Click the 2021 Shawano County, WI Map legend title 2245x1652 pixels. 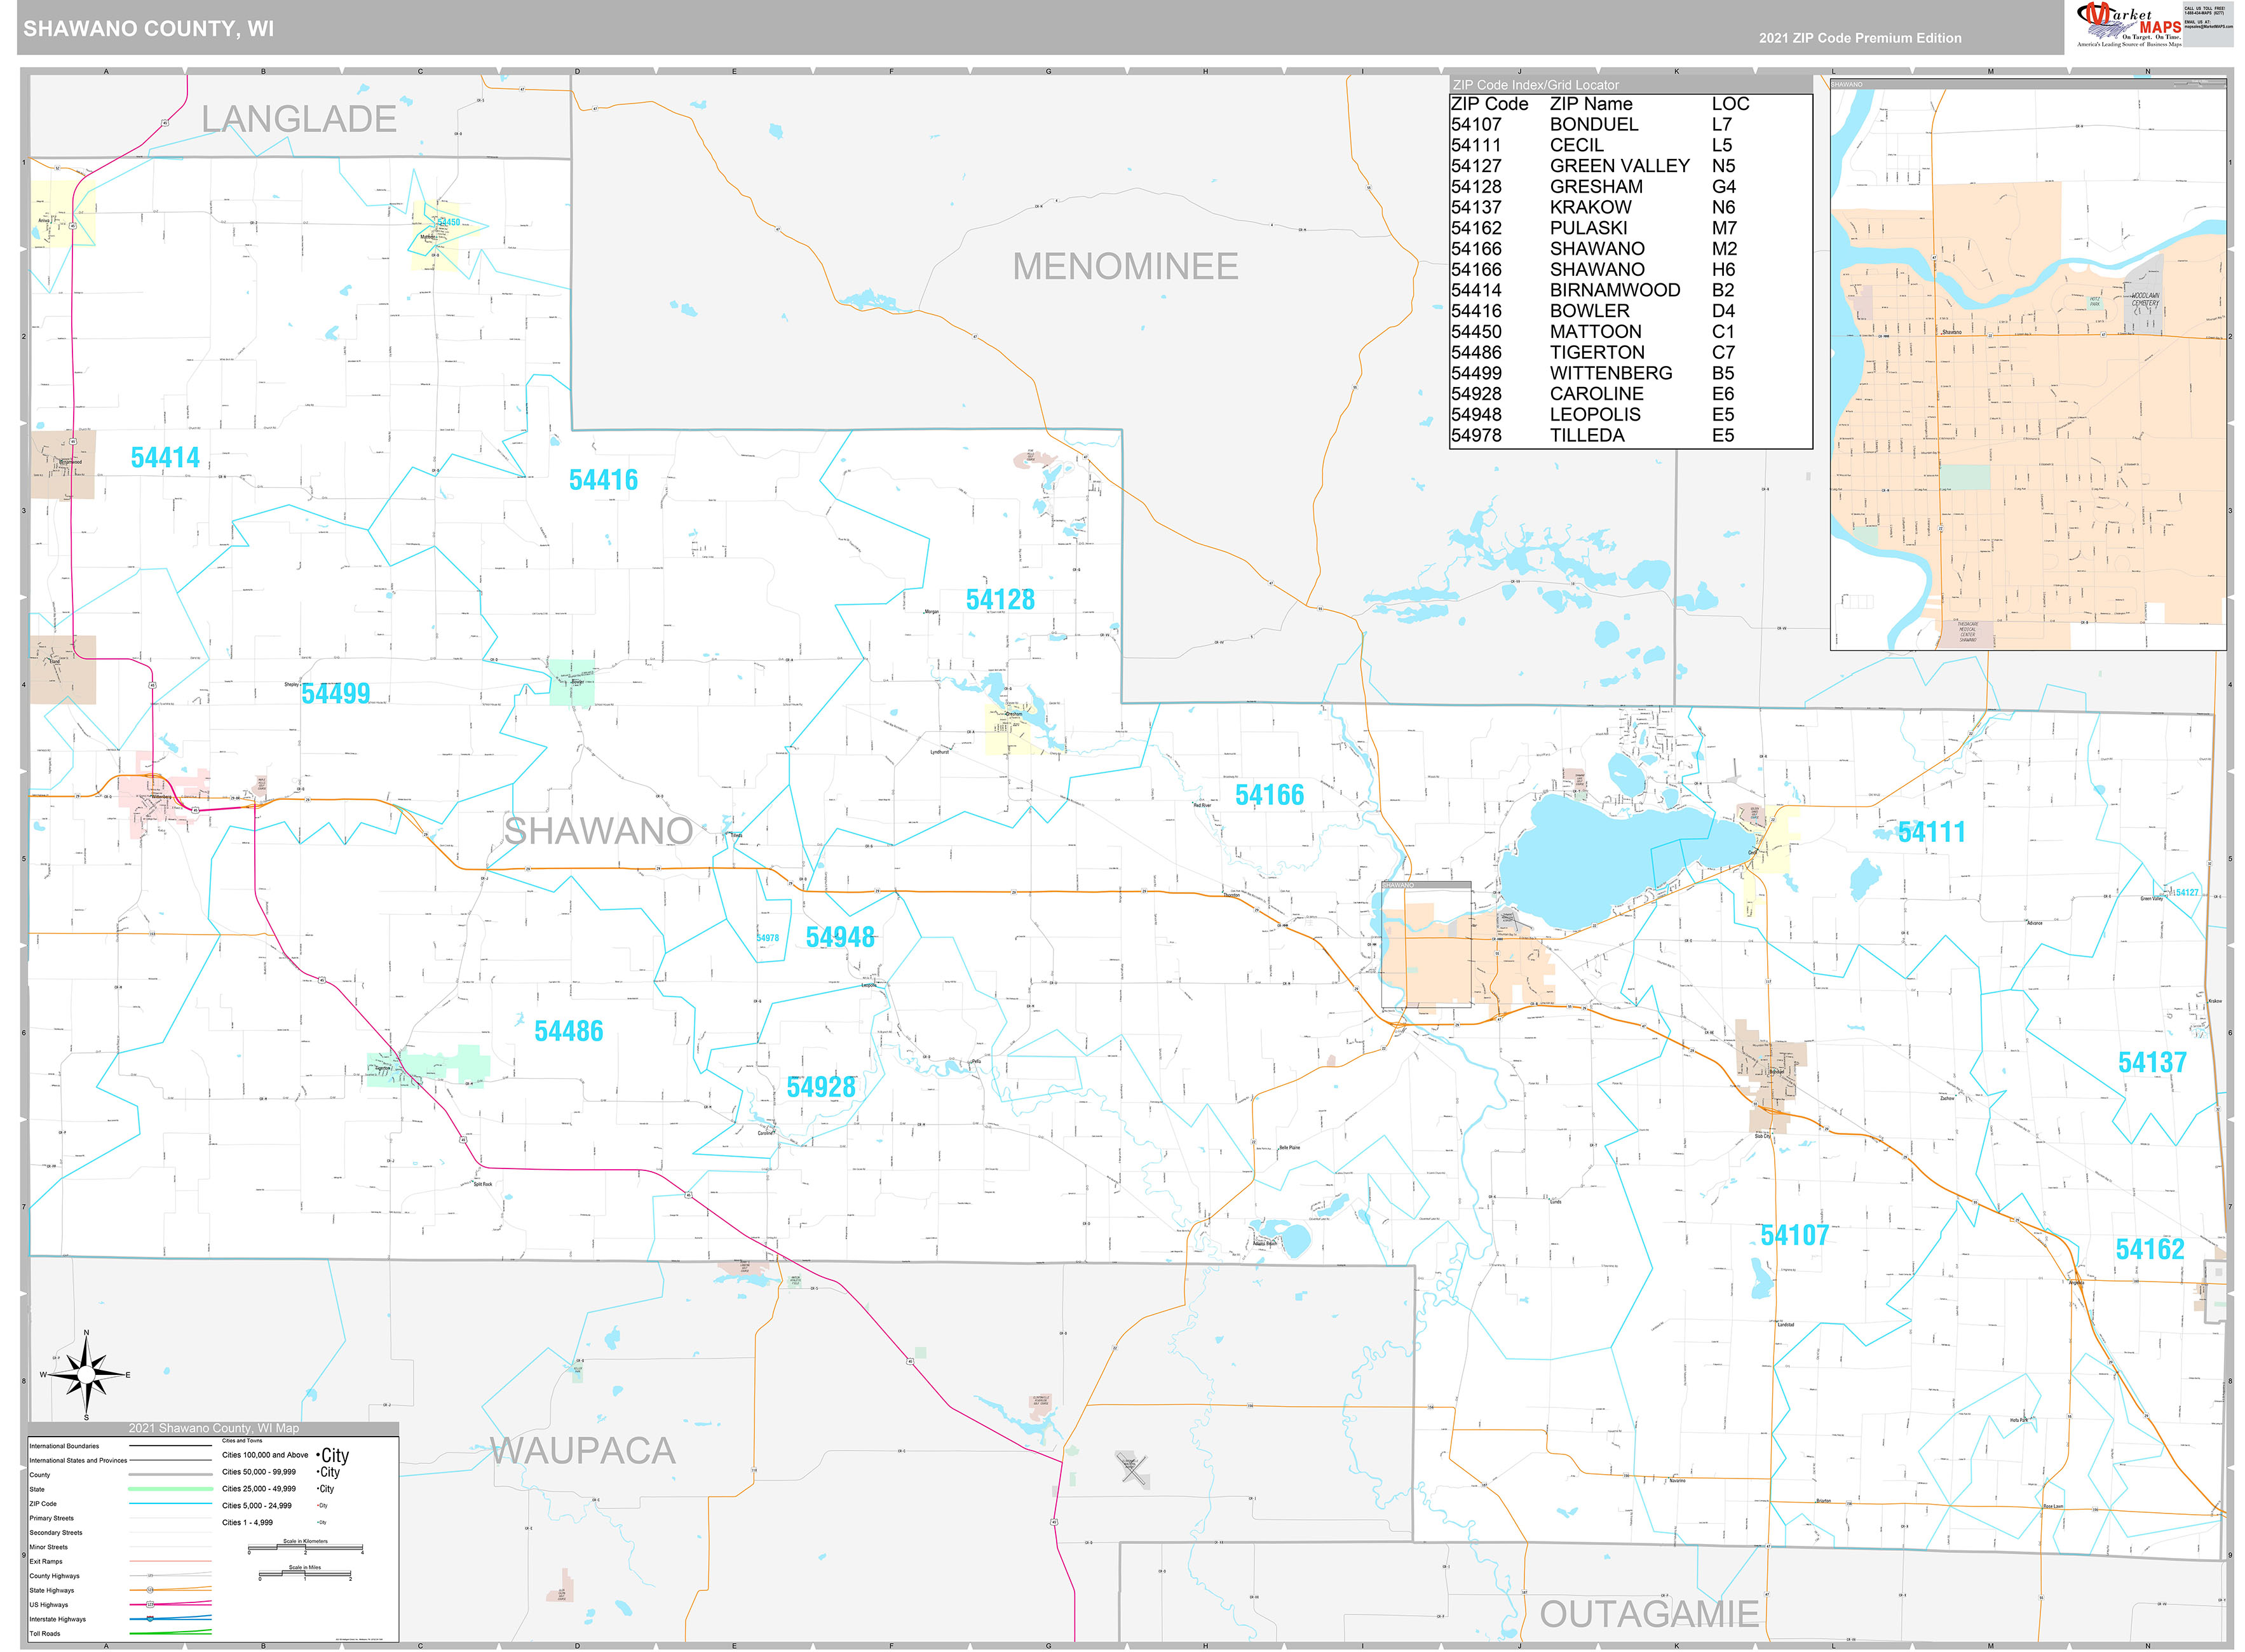pos(213,1428)
